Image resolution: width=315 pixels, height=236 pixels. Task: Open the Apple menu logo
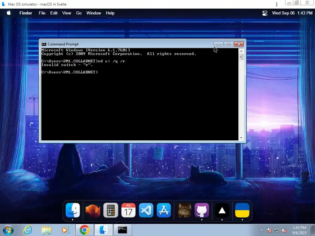9,13
